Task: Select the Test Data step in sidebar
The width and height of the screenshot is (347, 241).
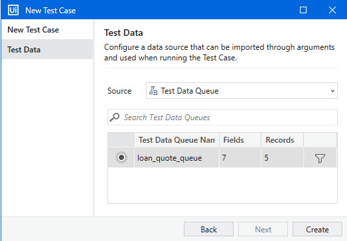Action: tap(47, 49)
